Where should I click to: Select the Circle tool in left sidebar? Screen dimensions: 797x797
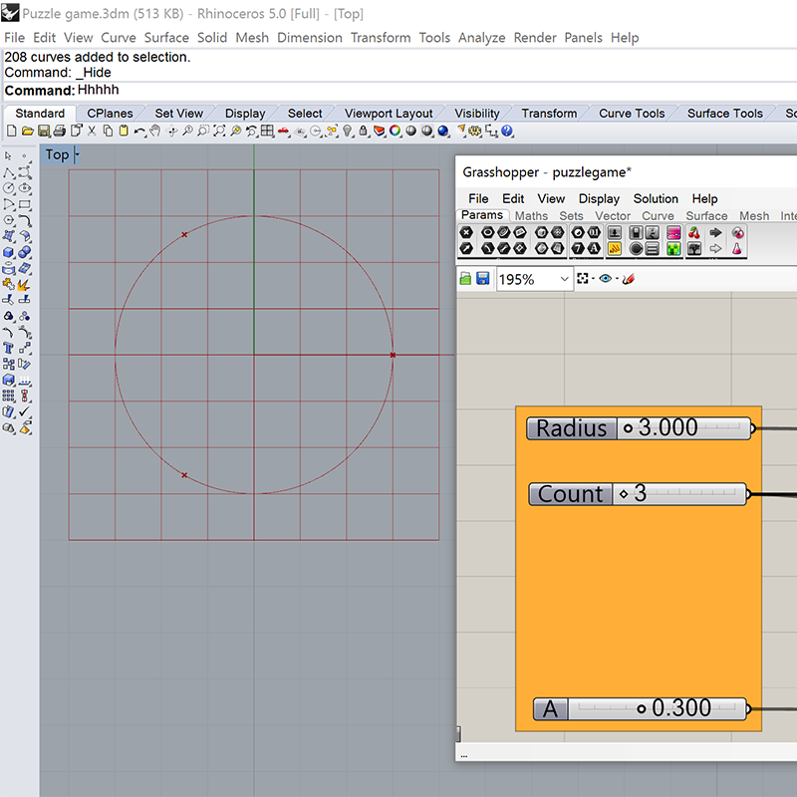tap(9, 188)
